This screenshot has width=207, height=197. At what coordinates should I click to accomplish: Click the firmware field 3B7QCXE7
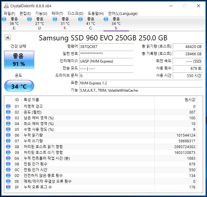[107, 47]
